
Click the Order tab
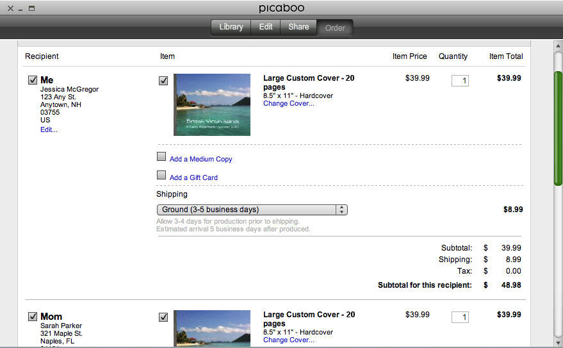pos(335,28)
